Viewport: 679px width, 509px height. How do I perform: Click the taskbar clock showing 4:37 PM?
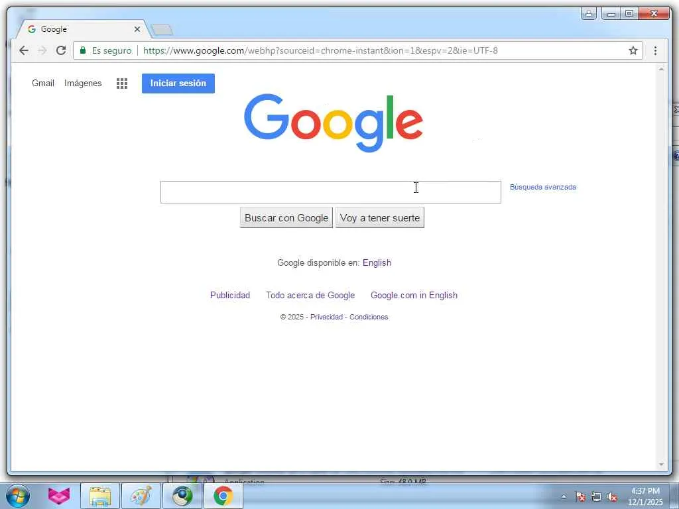click(x=645, y=496)
